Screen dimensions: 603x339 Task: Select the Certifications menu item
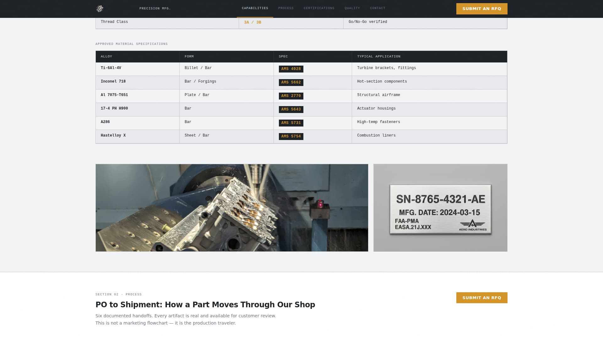click(319, 8)
